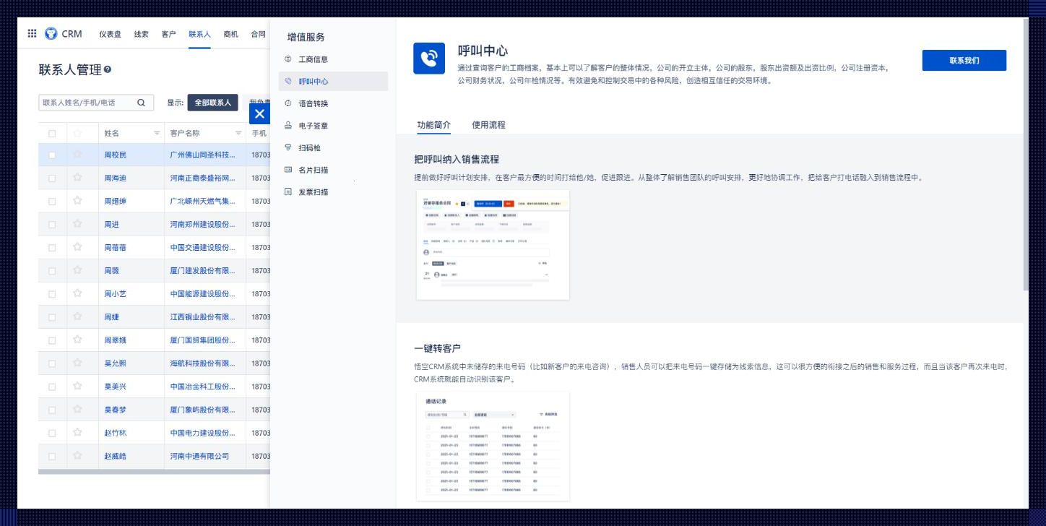Star the contact 吴允熙
Image resolution: width=1046 pixels, height=526 pixels.
pyautogui.click(x=77, y=363)
